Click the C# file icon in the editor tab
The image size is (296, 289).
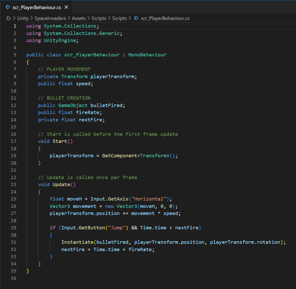point(8,7)
